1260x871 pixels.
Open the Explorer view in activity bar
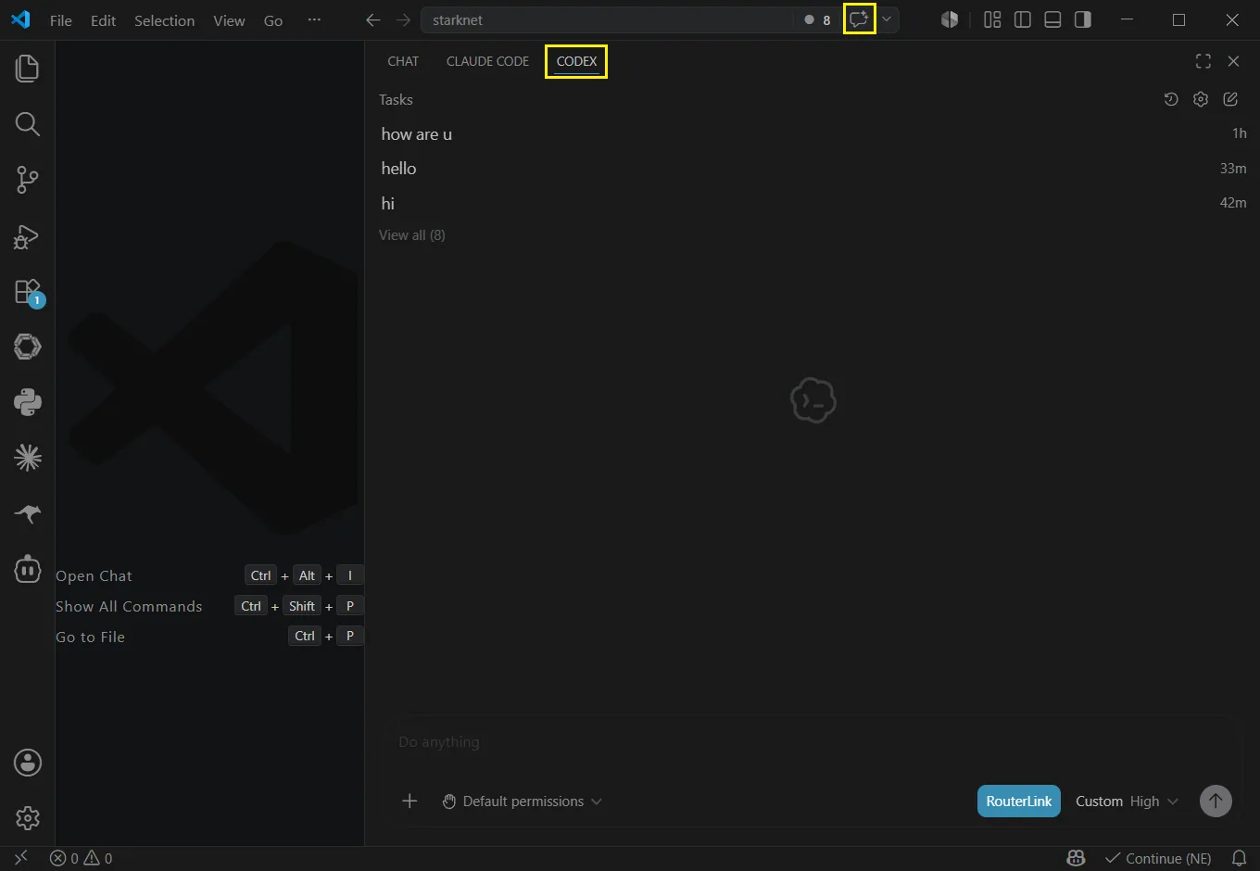tap(27, 69)
